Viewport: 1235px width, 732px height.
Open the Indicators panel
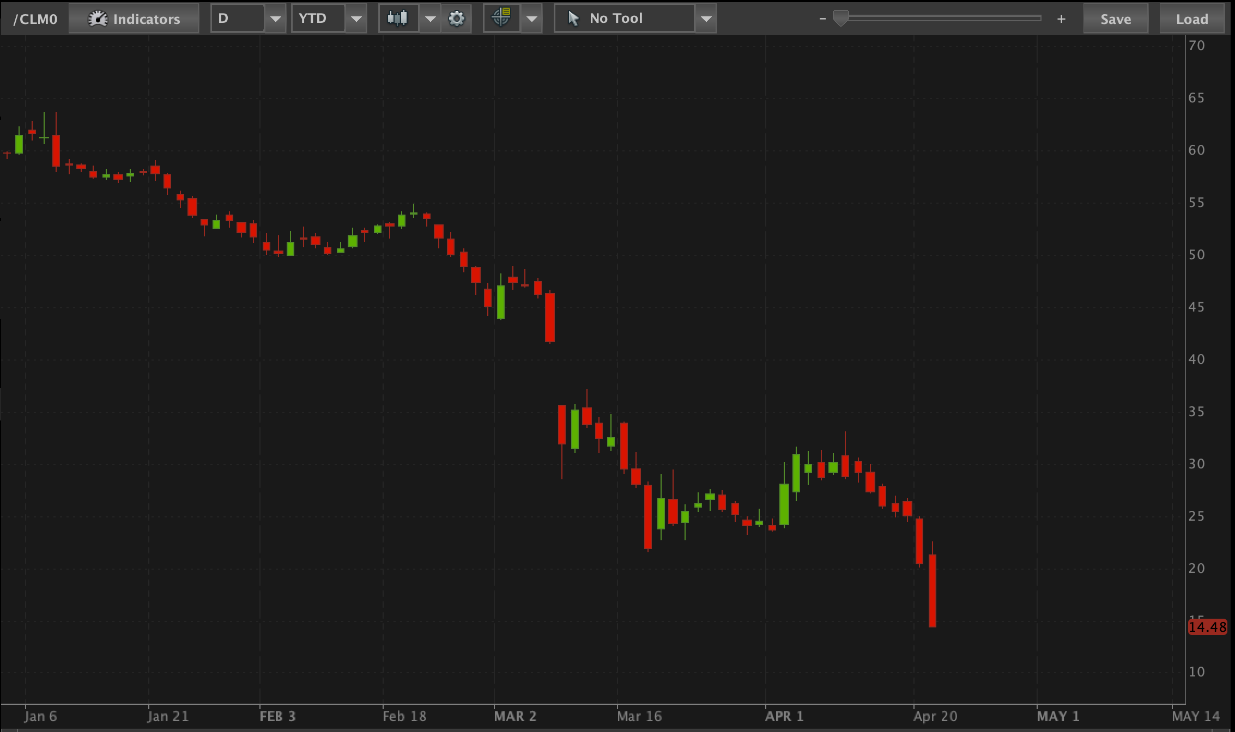[134, 19]
